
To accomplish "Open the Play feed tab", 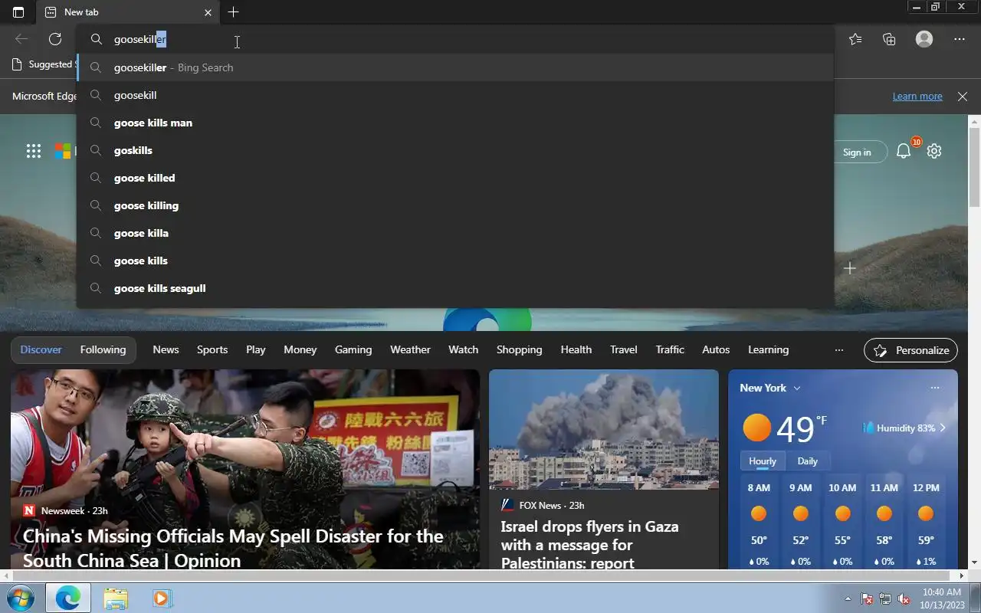I will click(x=255, y=349).
